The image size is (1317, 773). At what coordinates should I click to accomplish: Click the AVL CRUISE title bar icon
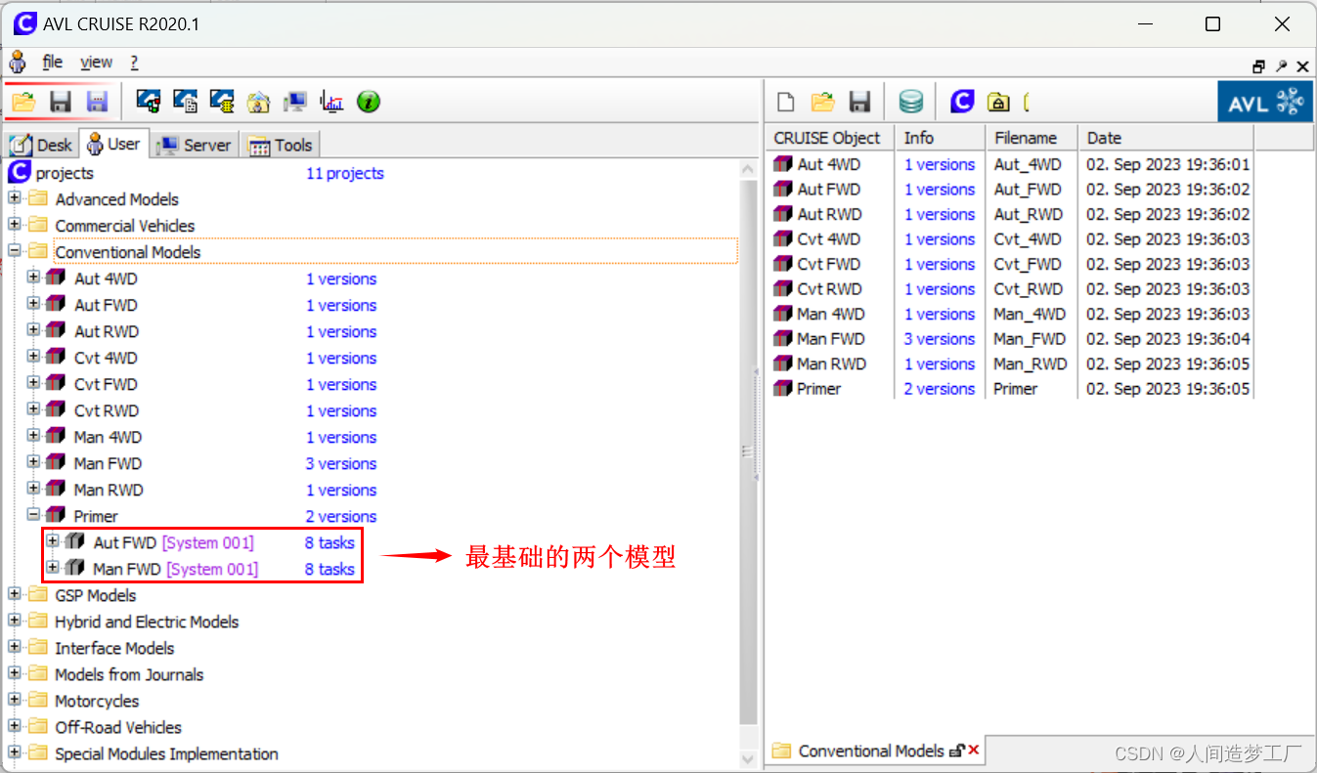click(x=24, y=23)
